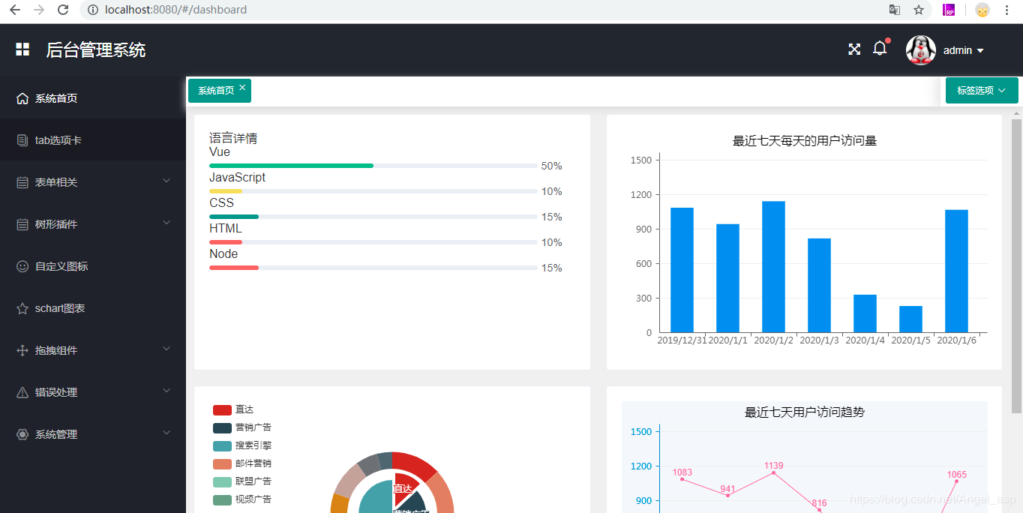Click the 最近七天每天的用户访问量 chart title
The width and height of the screenshot is (1023, 513).
coord(805,141)
